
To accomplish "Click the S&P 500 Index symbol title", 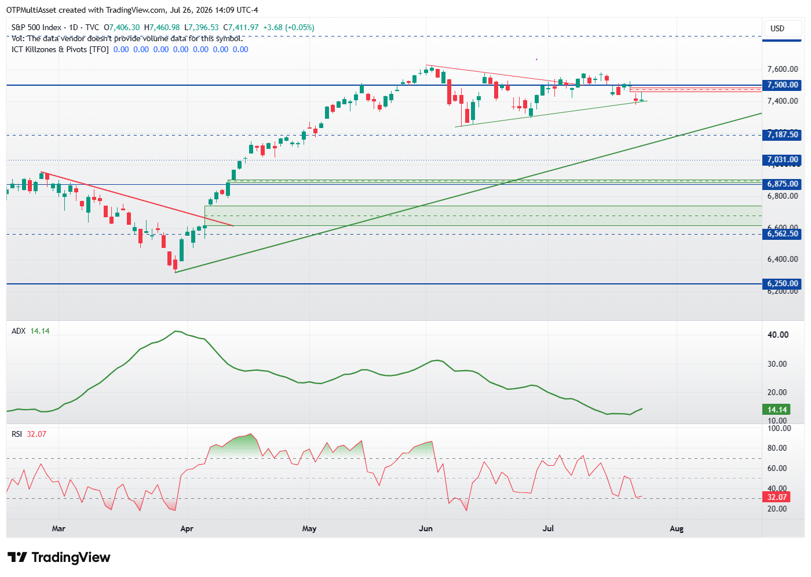I will click(x=36, y=27).
